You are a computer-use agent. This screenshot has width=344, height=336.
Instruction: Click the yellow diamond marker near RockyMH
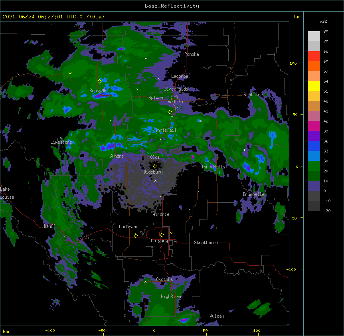pyautogui.click(x=99, y=81)
